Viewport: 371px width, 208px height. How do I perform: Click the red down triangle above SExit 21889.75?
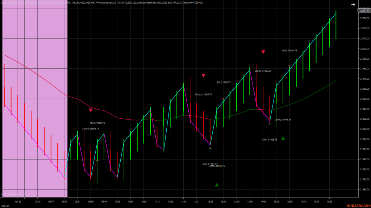[91, 110]
